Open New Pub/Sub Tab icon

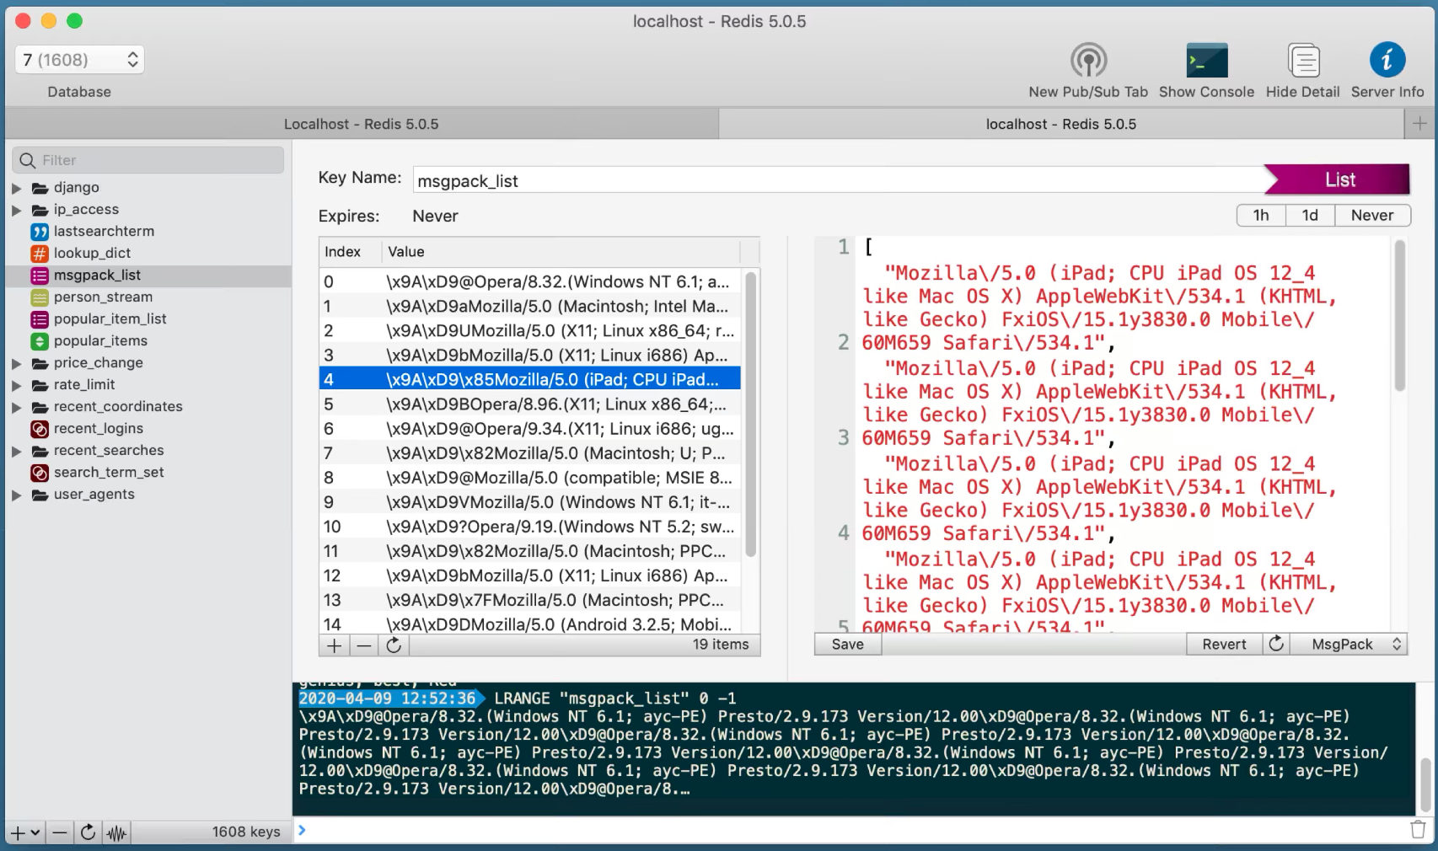[x=1088, y=61]
